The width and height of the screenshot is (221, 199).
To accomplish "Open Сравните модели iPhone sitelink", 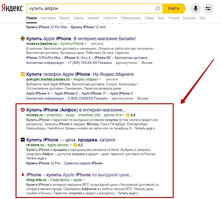I will point(83,163).
